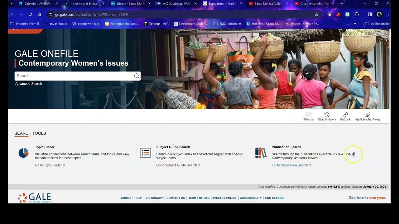Go back with browser back arrow
The image size is (399, 224).
[12, 14]
